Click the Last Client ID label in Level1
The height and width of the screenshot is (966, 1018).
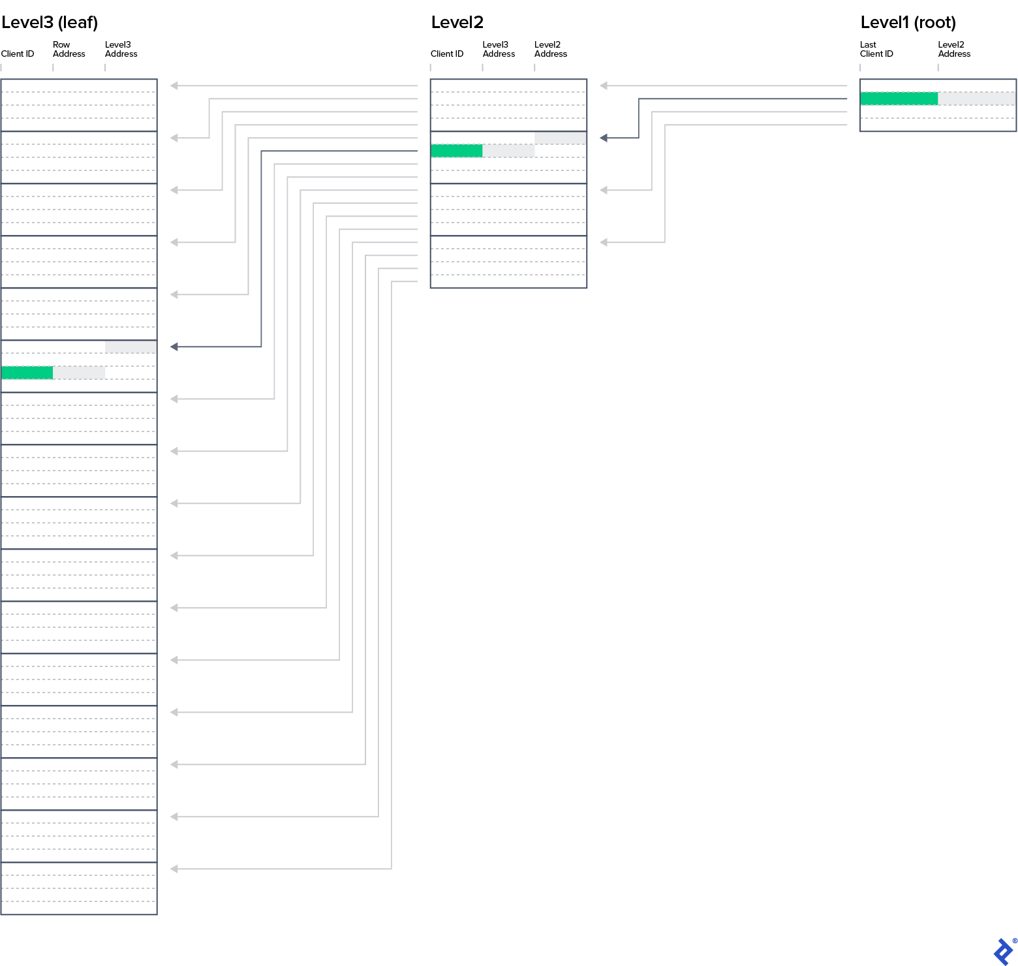[875, 49]
